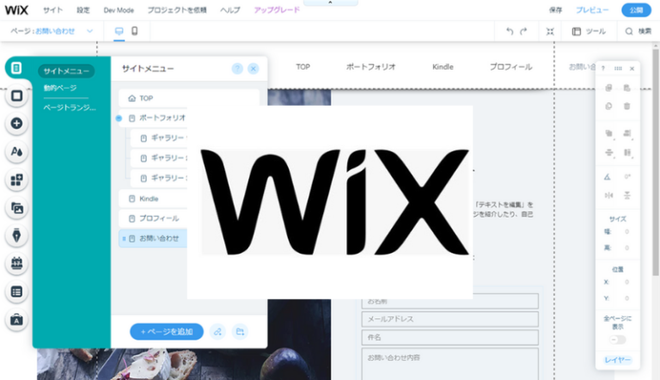This screenshot has height=380, width=660.
Task: Click the duplicate icon in the toolbar panel
Action: pos(608,106)
